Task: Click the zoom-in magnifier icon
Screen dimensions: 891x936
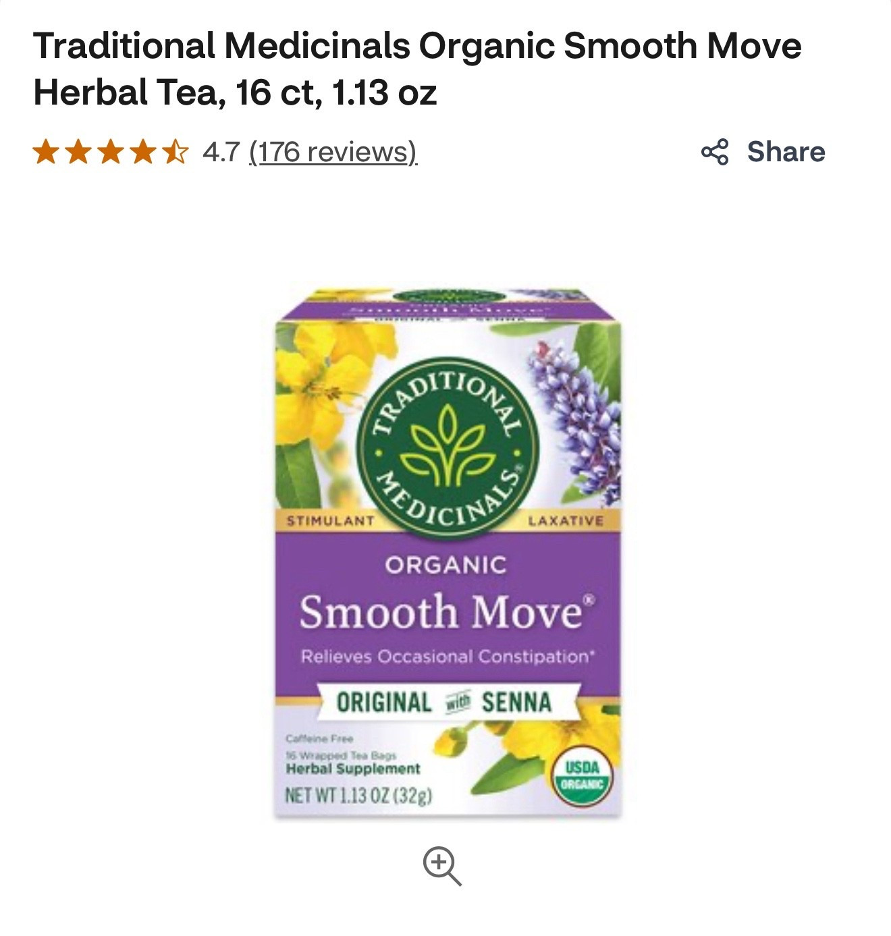Action: [442, 866]
